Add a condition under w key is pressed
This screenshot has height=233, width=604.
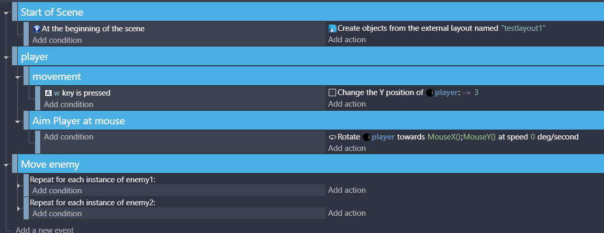68,104
